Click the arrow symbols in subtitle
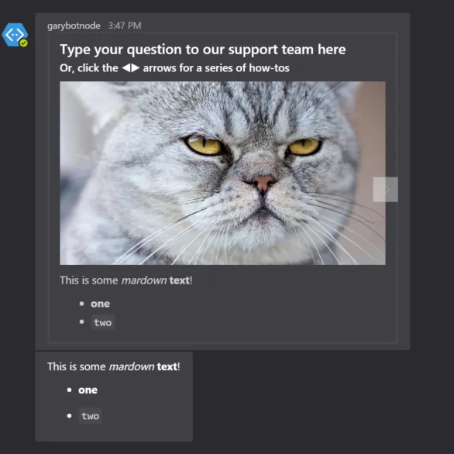Viewport: 454px width, 454px height. point(131,68)
